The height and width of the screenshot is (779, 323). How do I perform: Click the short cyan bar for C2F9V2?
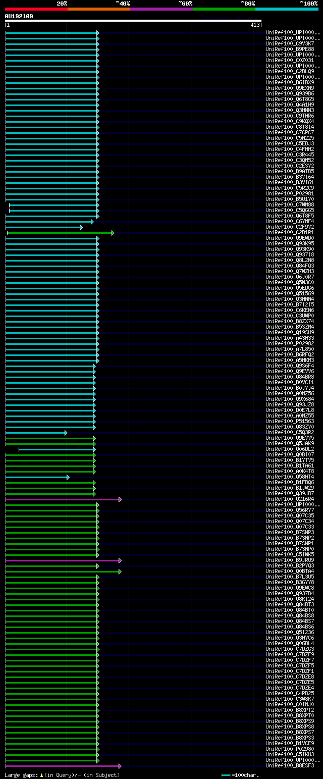[x=44, y=227]
